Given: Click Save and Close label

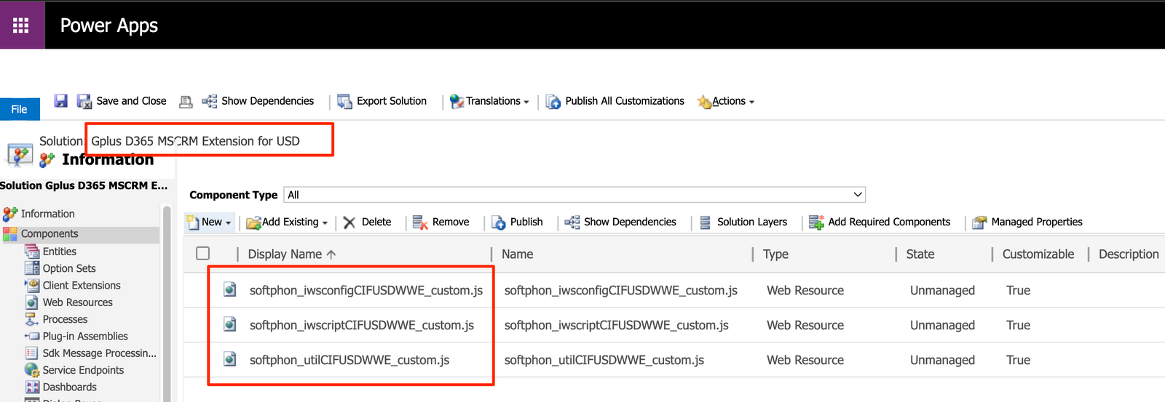Looking at the screenshot, I should pos(131,101).
